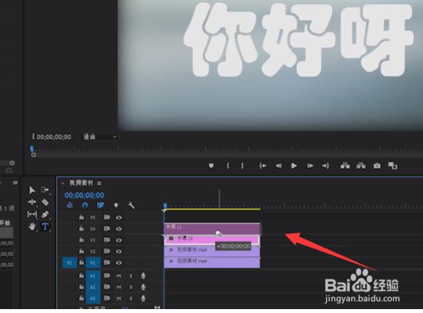Image resolution: width=423 pixels, height=313 pixels.
Task: Toggle V3 track visibility eye
Action: pos(119,240)
